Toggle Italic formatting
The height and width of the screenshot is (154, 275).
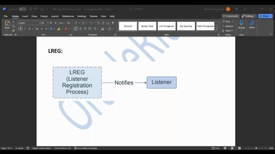[25, 29]
